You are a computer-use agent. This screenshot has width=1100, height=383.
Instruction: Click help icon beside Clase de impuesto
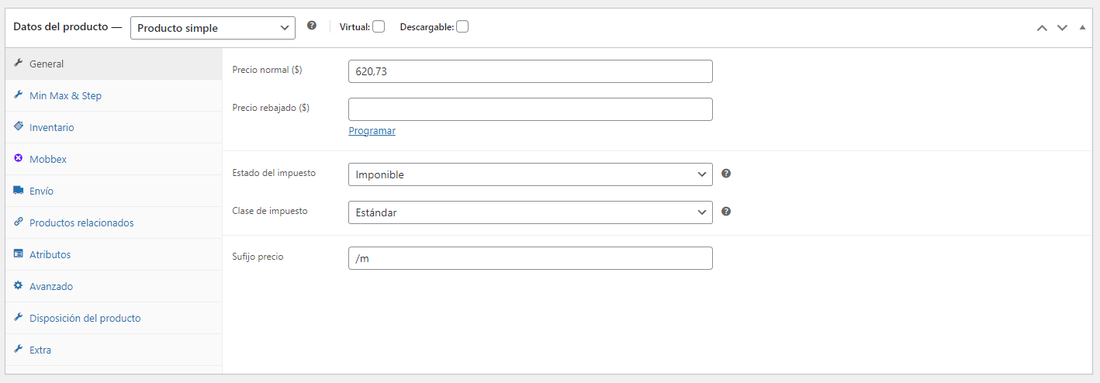(726, 211)
